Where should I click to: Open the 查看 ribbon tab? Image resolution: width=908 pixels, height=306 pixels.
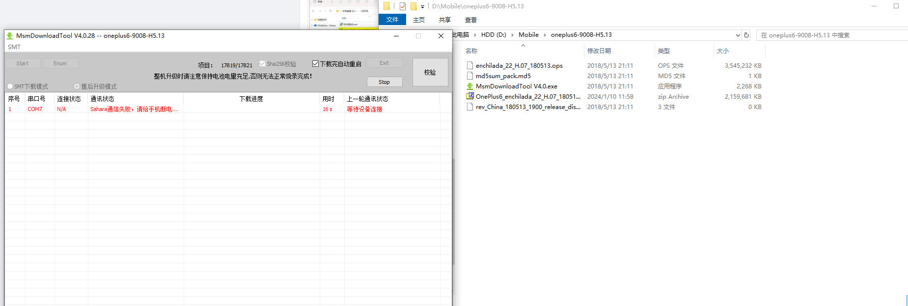coord(471,20)
